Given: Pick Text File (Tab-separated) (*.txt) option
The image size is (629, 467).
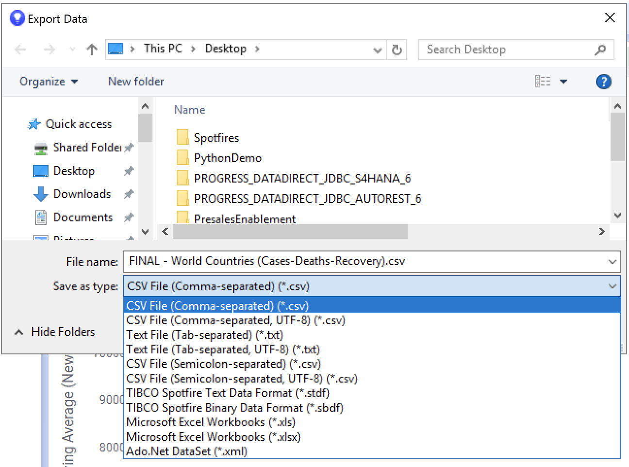Looking at the screenshot, I should 204,335.
